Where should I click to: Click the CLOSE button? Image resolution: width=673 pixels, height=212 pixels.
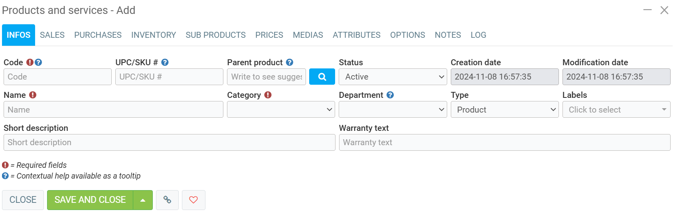point(23,200)
